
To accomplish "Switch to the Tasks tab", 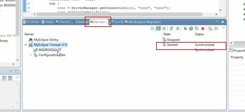I will point(48,22).
